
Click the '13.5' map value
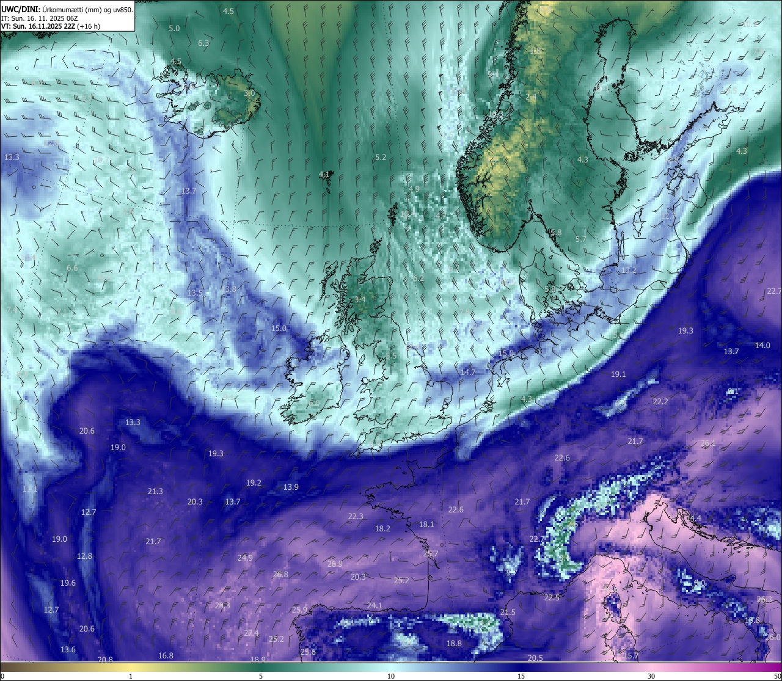pyautogui.click(x=195, y=293)
